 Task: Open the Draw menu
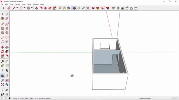point(23,4)
